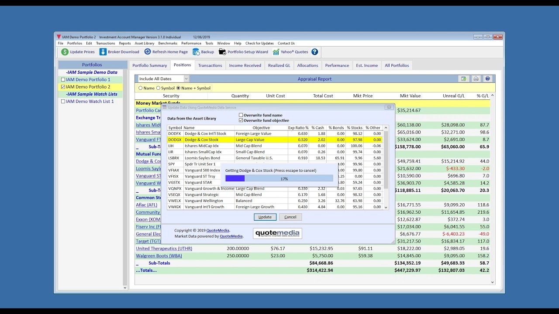The height and width of the screenshot is (314, 559).
Task: Click the Backup database icon
Action: click(196, 52)
